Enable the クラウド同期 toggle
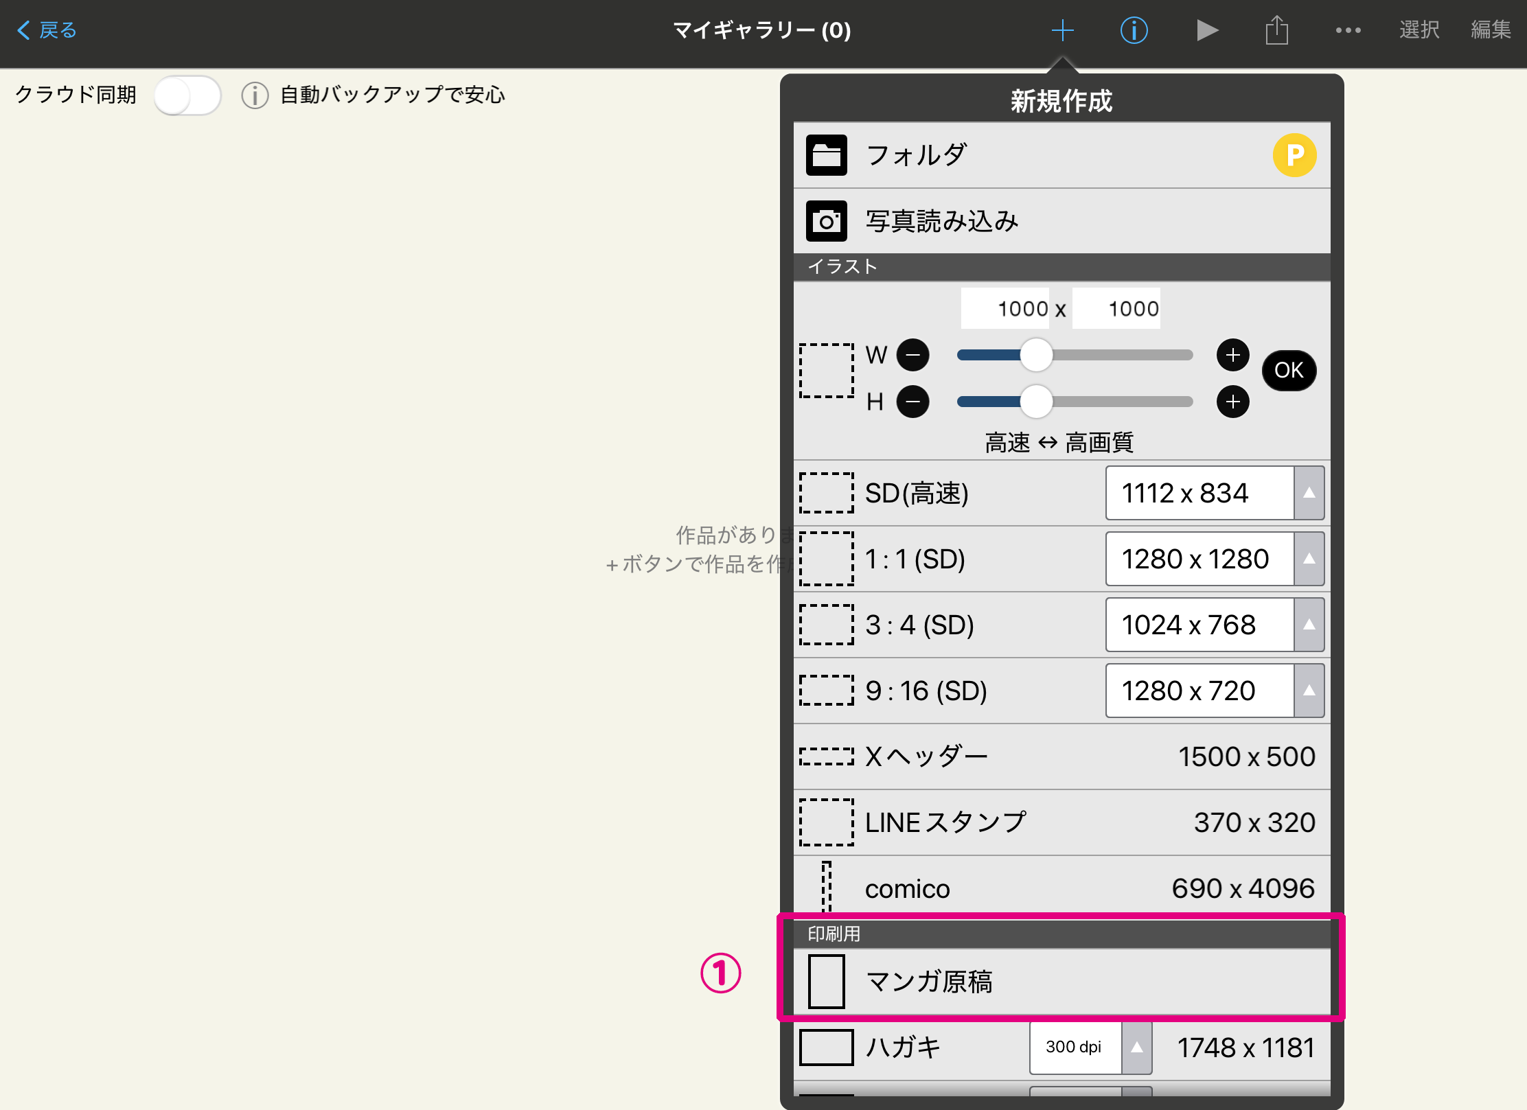Screen dimensions: 1527x1110 pyautogui.click(x=187, y=95)
